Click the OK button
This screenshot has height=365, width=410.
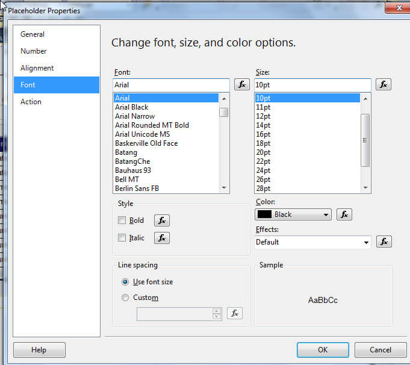click(x=323, y=350)
